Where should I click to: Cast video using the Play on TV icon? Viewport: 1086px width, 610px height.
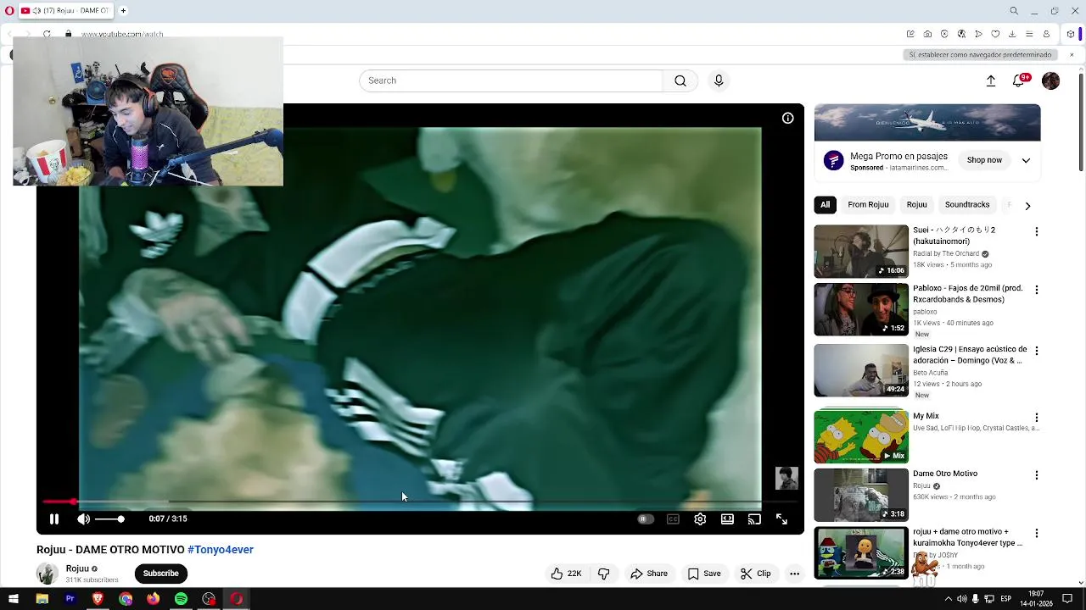coord(754,518)
